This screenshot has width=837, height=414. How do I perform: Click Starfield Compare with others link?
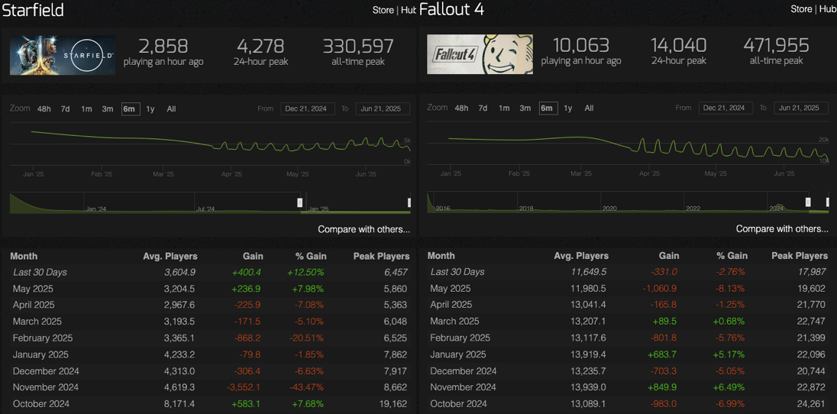364,229
